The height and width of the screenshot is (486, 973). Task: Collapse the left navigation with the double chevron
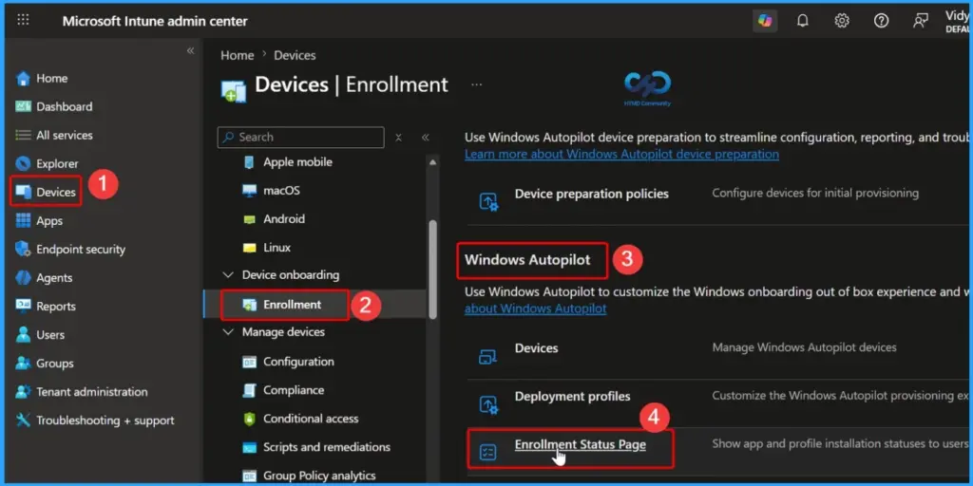pyautogui.click(x=190, y=51)
